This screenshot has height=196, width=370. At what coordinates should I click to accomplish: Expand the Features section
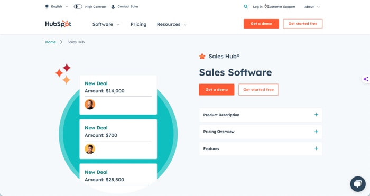click(261, 148)
